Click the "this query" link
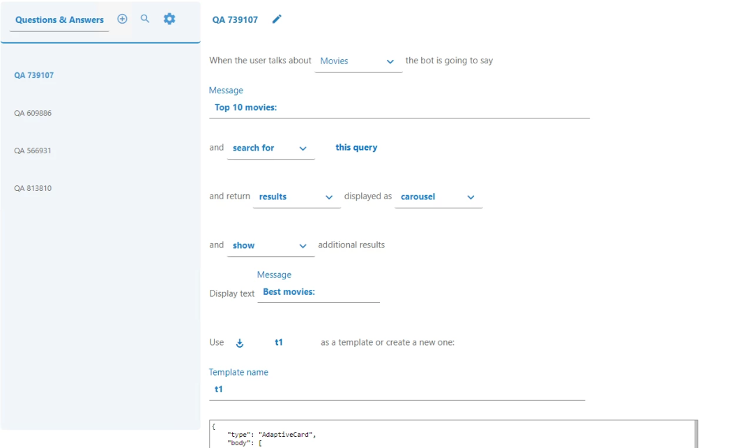Viewport: 741px width, 448px height. coord(356,148)
